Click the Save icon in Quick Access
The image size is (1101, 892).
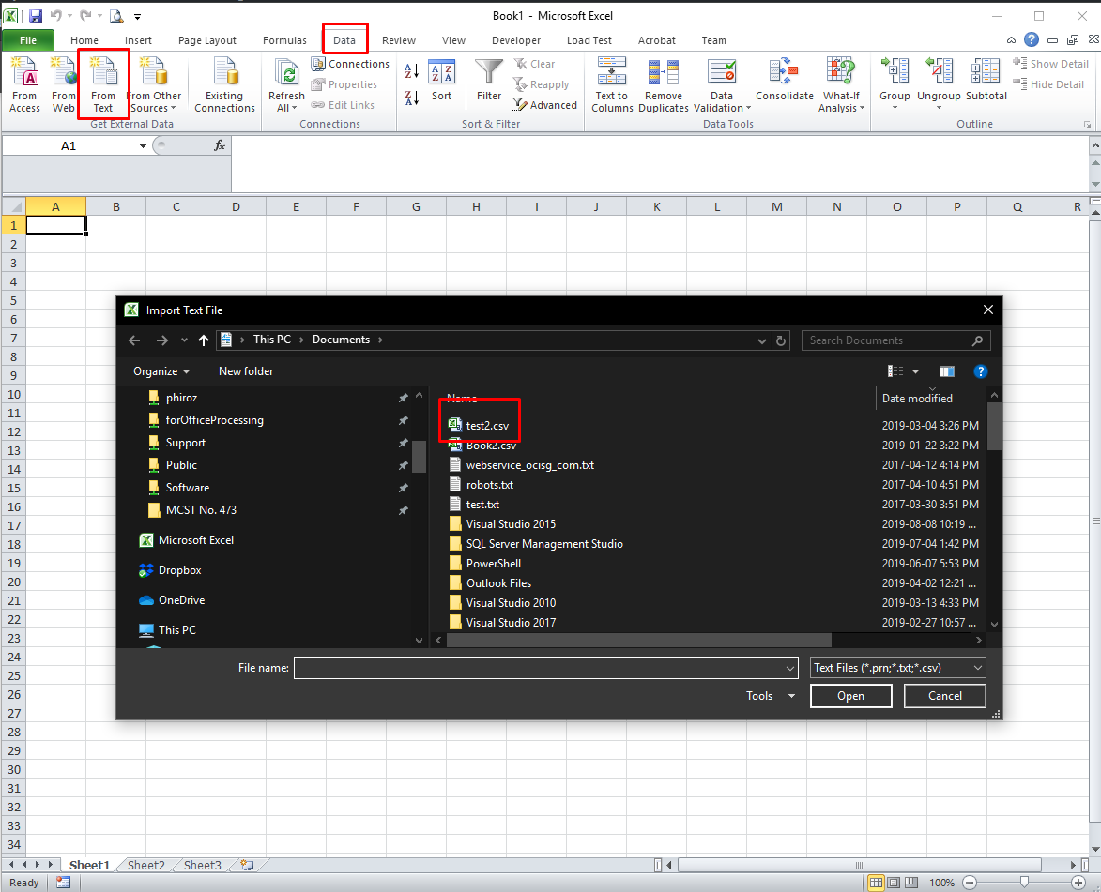(35, 15)
